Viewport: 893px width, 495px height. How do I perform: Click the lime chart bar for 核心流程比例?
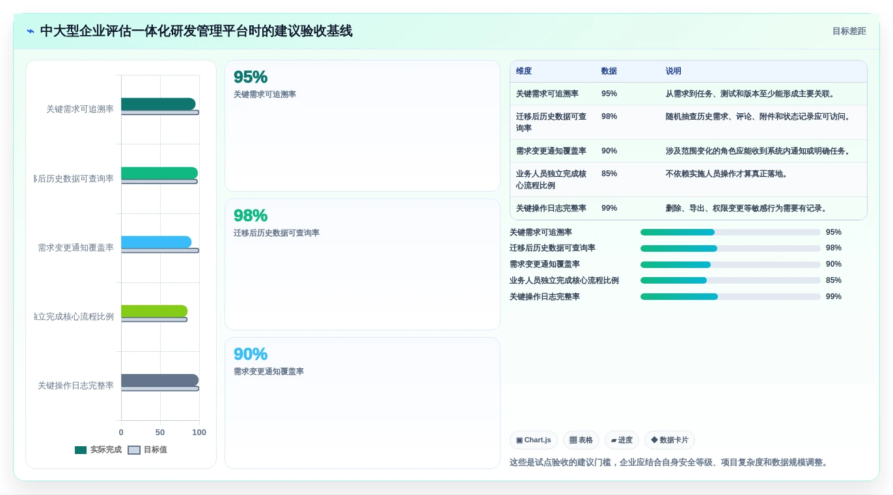click(x=154, y=311)
